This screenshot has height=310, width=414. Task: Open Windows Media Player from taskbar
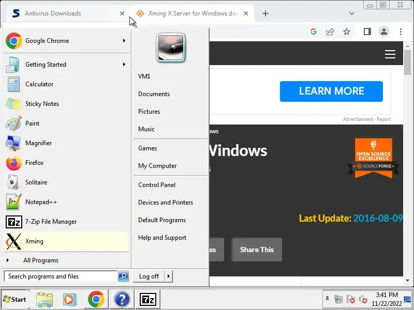click(70, 300)
